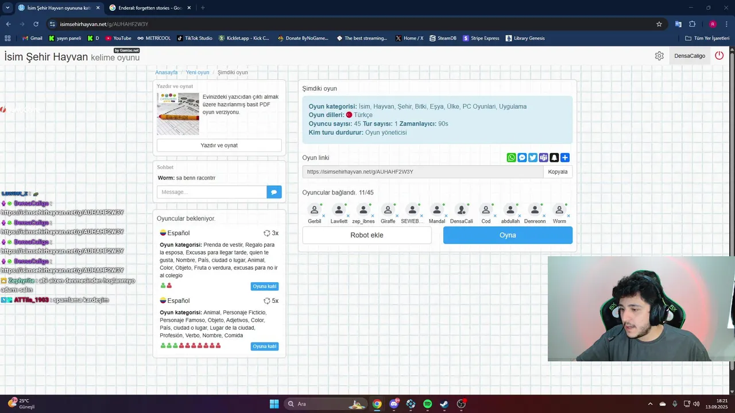Open the browser extensions puzzle icon
The width and height of the screenshot is (735, 413).
coord(693,24)
